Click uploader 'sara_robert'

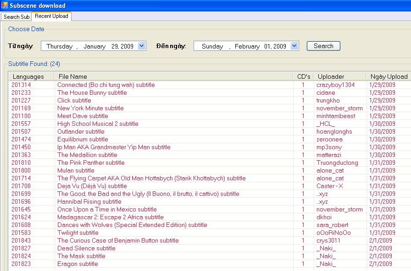click(333, 225)
